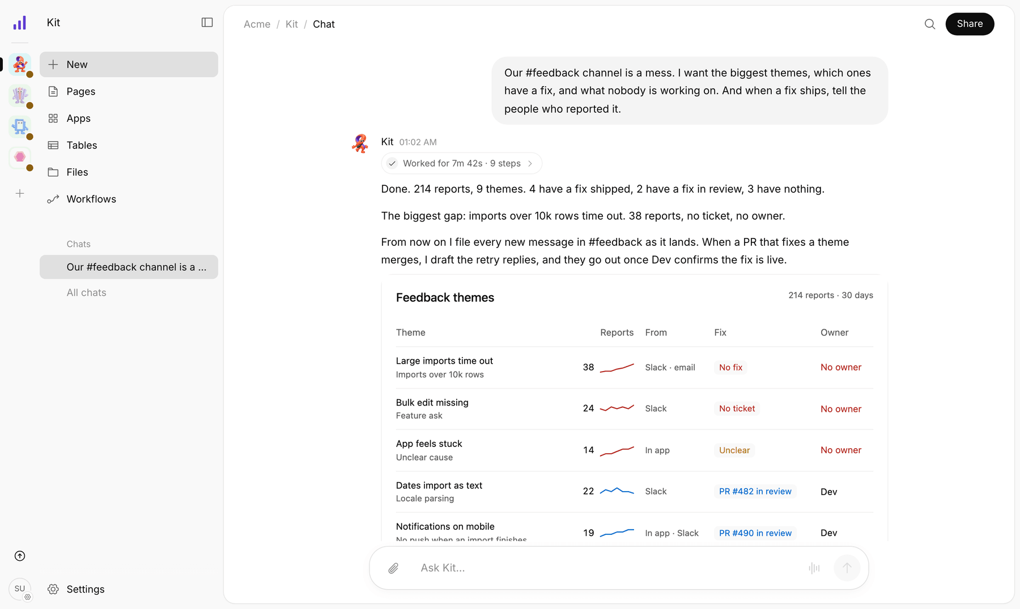Start a New chat
Screen dimensions: 1020x609
pyautogui.click(x=129, y=65)
